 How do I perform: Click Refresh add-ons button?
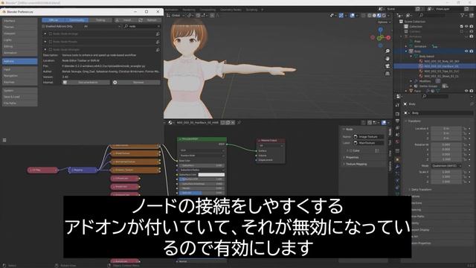(149, 20)
